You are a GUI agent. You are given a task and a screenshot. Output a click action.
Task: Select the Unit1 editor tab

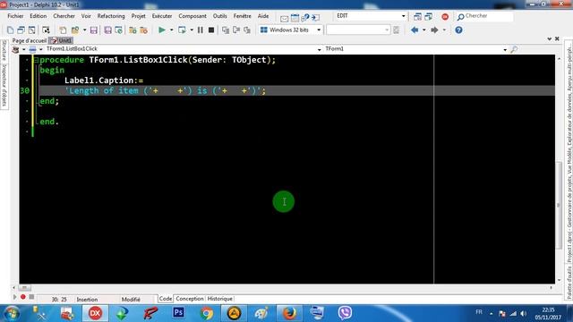[62, 40]
